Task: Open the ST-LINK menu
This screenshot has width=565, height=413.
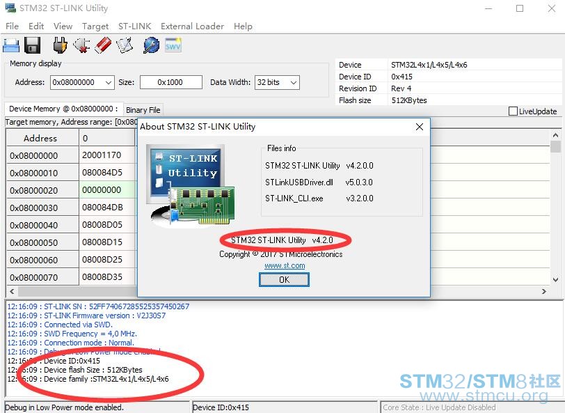Action: click(x=135, y=26)
